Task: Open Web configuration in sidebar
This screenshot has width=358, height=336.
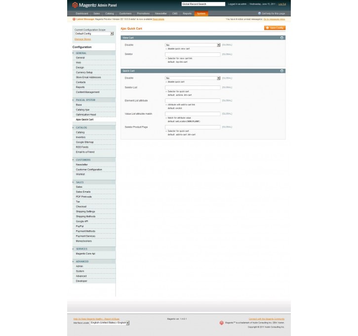Action: coord(94,63)
